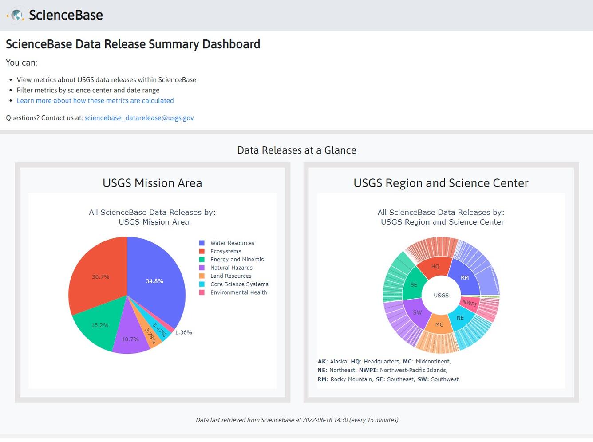Click the pink Environmental Health legend marker
Image resolution: width=593 pixels, height=442 pixels.
click(202, 292)
